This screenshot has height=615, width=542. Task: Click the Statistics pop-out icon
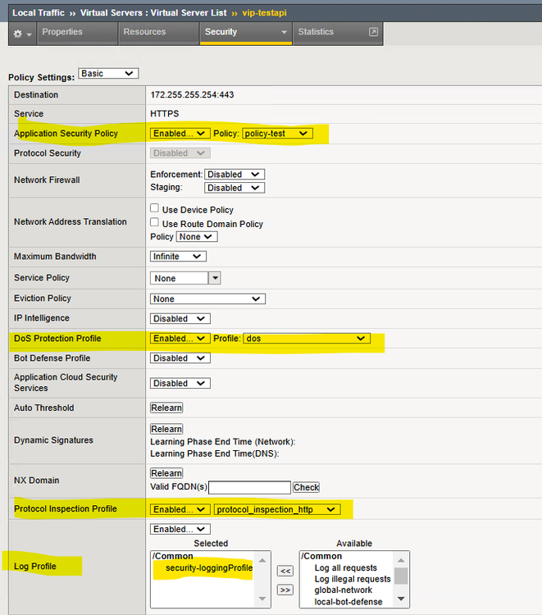coord(373,32)
